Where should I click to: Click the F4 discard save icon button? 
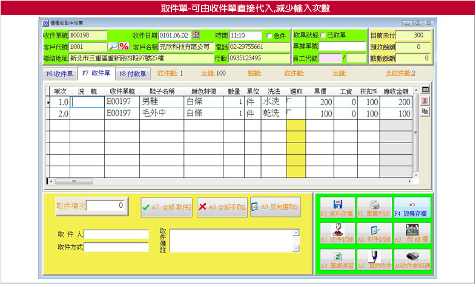point(411,207)
